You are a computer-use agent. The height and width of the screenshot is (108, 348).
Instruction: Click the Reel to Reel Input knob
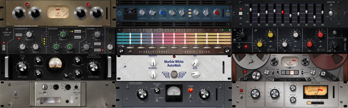[274, 62]
